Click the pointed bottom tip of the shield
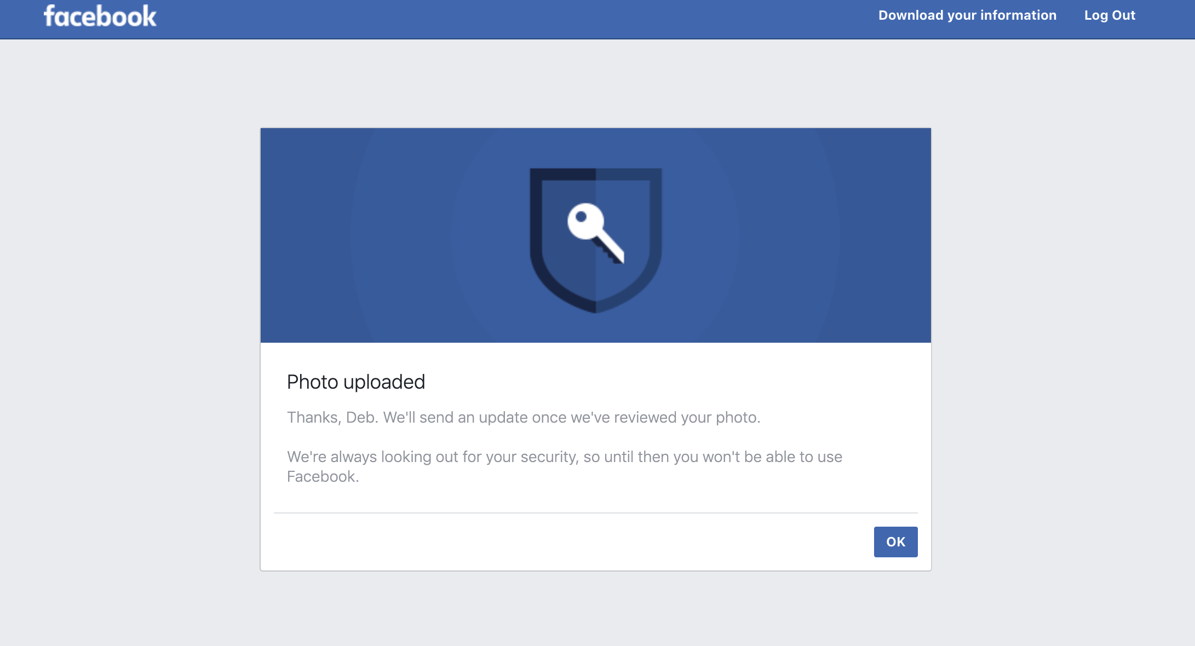Viewport: 1195px width, 646px height. click(x=595, y=308)
